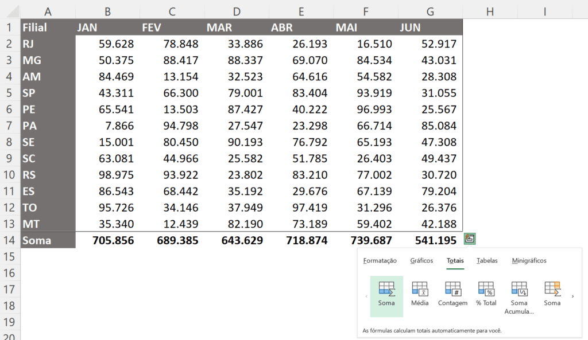Show previous totals with left arrow
This screenshot has width=588, height=340.
[366, 296]
